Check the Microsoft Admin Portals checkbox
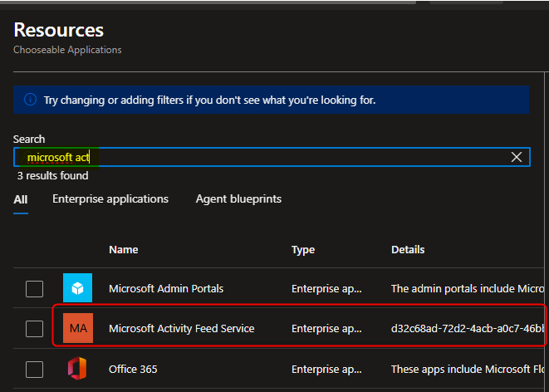Screen dimensions: 549x392 (x=34, y=289)
